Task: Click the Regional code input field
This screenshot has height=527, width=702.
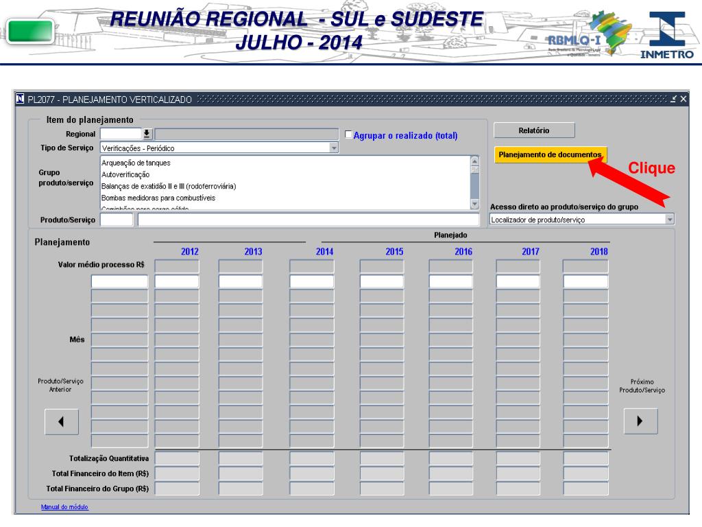Action: coord(121,134)
